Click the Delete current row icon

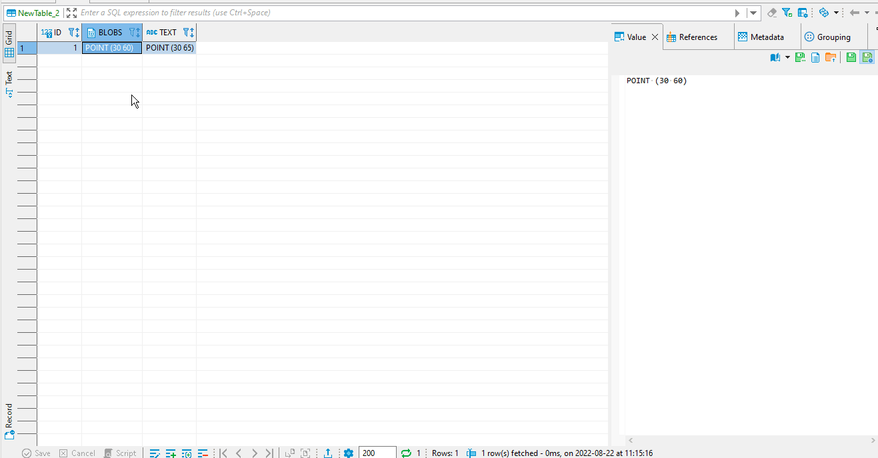(203, 452)
